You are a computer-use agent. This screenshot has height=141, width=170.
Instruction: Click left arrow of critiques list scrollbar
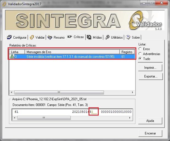(12, 92)
